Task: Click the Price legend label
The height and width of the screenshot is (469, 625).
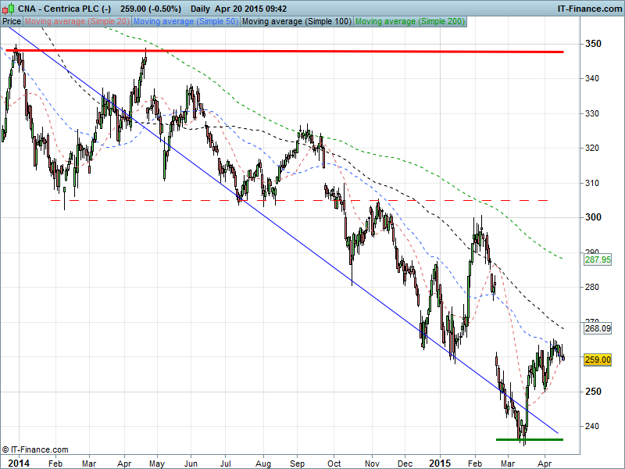Action: click(12, 22)
